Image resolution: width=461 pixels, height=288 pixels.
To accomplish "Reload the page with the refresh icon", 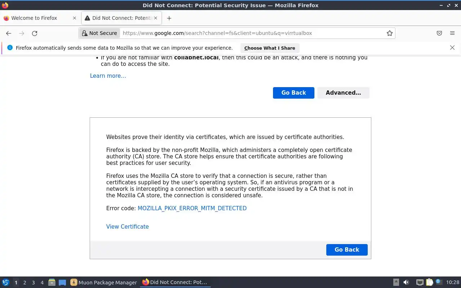I will pyautogui.click(x=35, y=33).
